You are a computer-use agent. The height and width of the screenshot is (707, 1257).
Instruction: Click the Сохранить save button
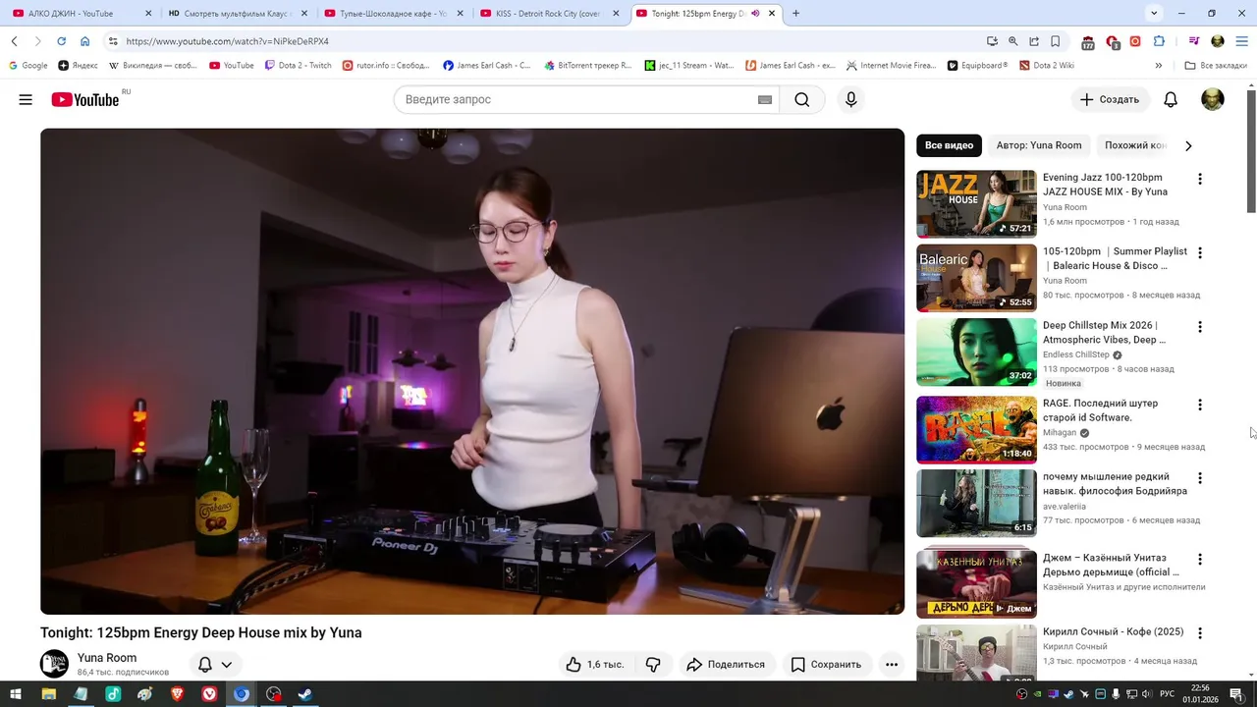click(826, 665)
